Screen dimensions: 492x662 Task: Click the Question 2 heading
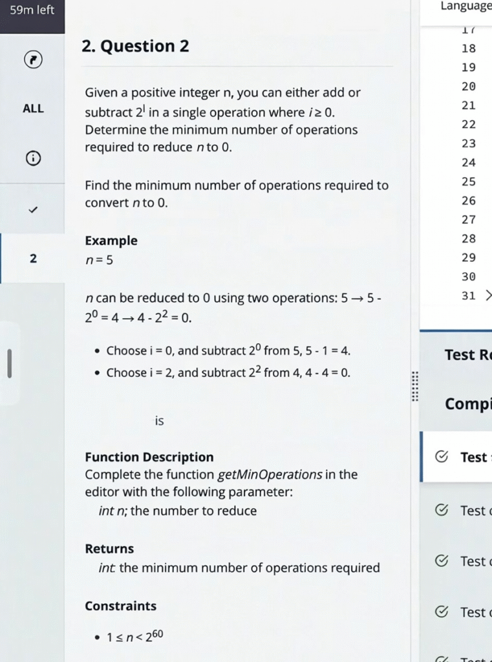coord(136,47)
